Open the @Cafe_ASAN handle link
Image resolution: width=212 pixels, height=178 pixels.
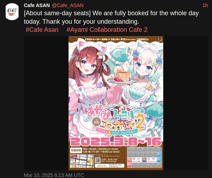[67, 5]
